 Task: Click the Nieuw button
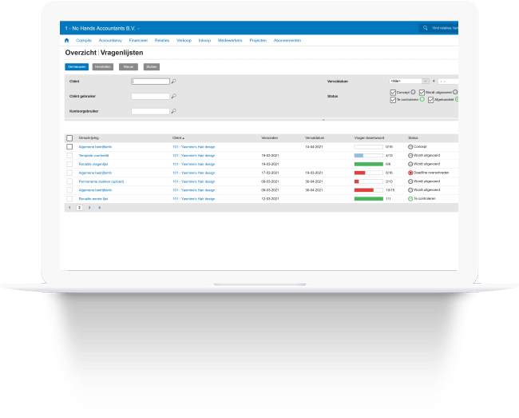coord(129,67)
